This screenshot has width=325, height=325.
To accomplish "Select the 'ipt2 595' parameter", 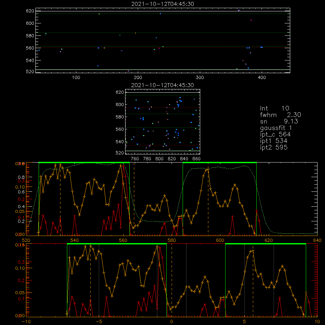I will [274, 147].
